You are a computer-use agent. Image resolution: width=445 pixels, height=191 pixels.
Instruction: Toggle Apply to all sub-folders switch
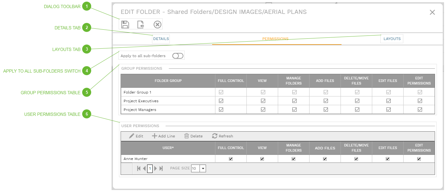[x=178, y=56]
